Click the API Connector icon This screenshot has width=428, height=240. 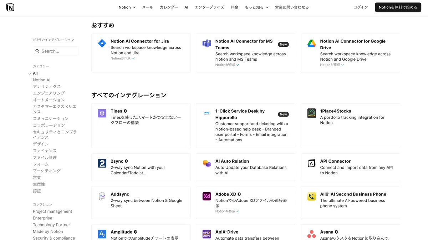pos(311,163)
